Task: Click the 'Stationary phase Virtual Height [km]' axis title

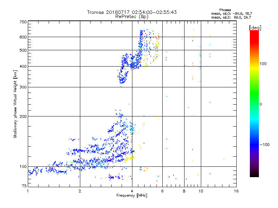Action: tap(15, 104)
